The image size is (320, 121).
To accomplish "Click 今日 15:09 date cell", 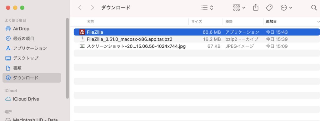I will pos(277,46).
